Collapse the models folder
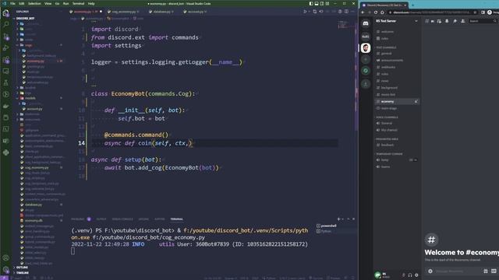 coord(30,98)
